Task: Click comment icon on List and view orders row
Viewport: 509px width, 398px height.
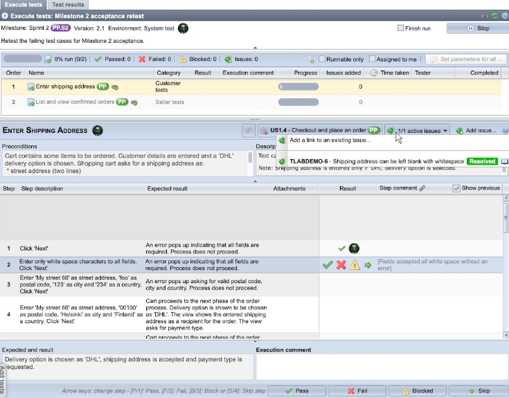Action: point(134,102)
